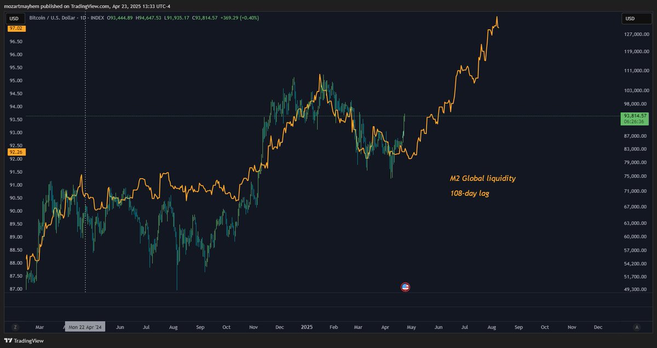The image size is (657, 348).
Task: Click the 103,000.00 price axis label
Action: tap(637, 91)
